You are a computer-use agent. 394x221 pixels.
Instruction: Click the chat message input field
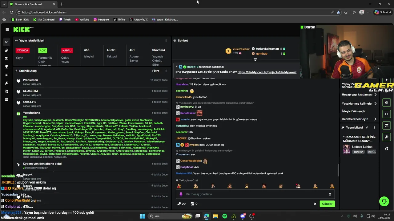pos(255,194)
